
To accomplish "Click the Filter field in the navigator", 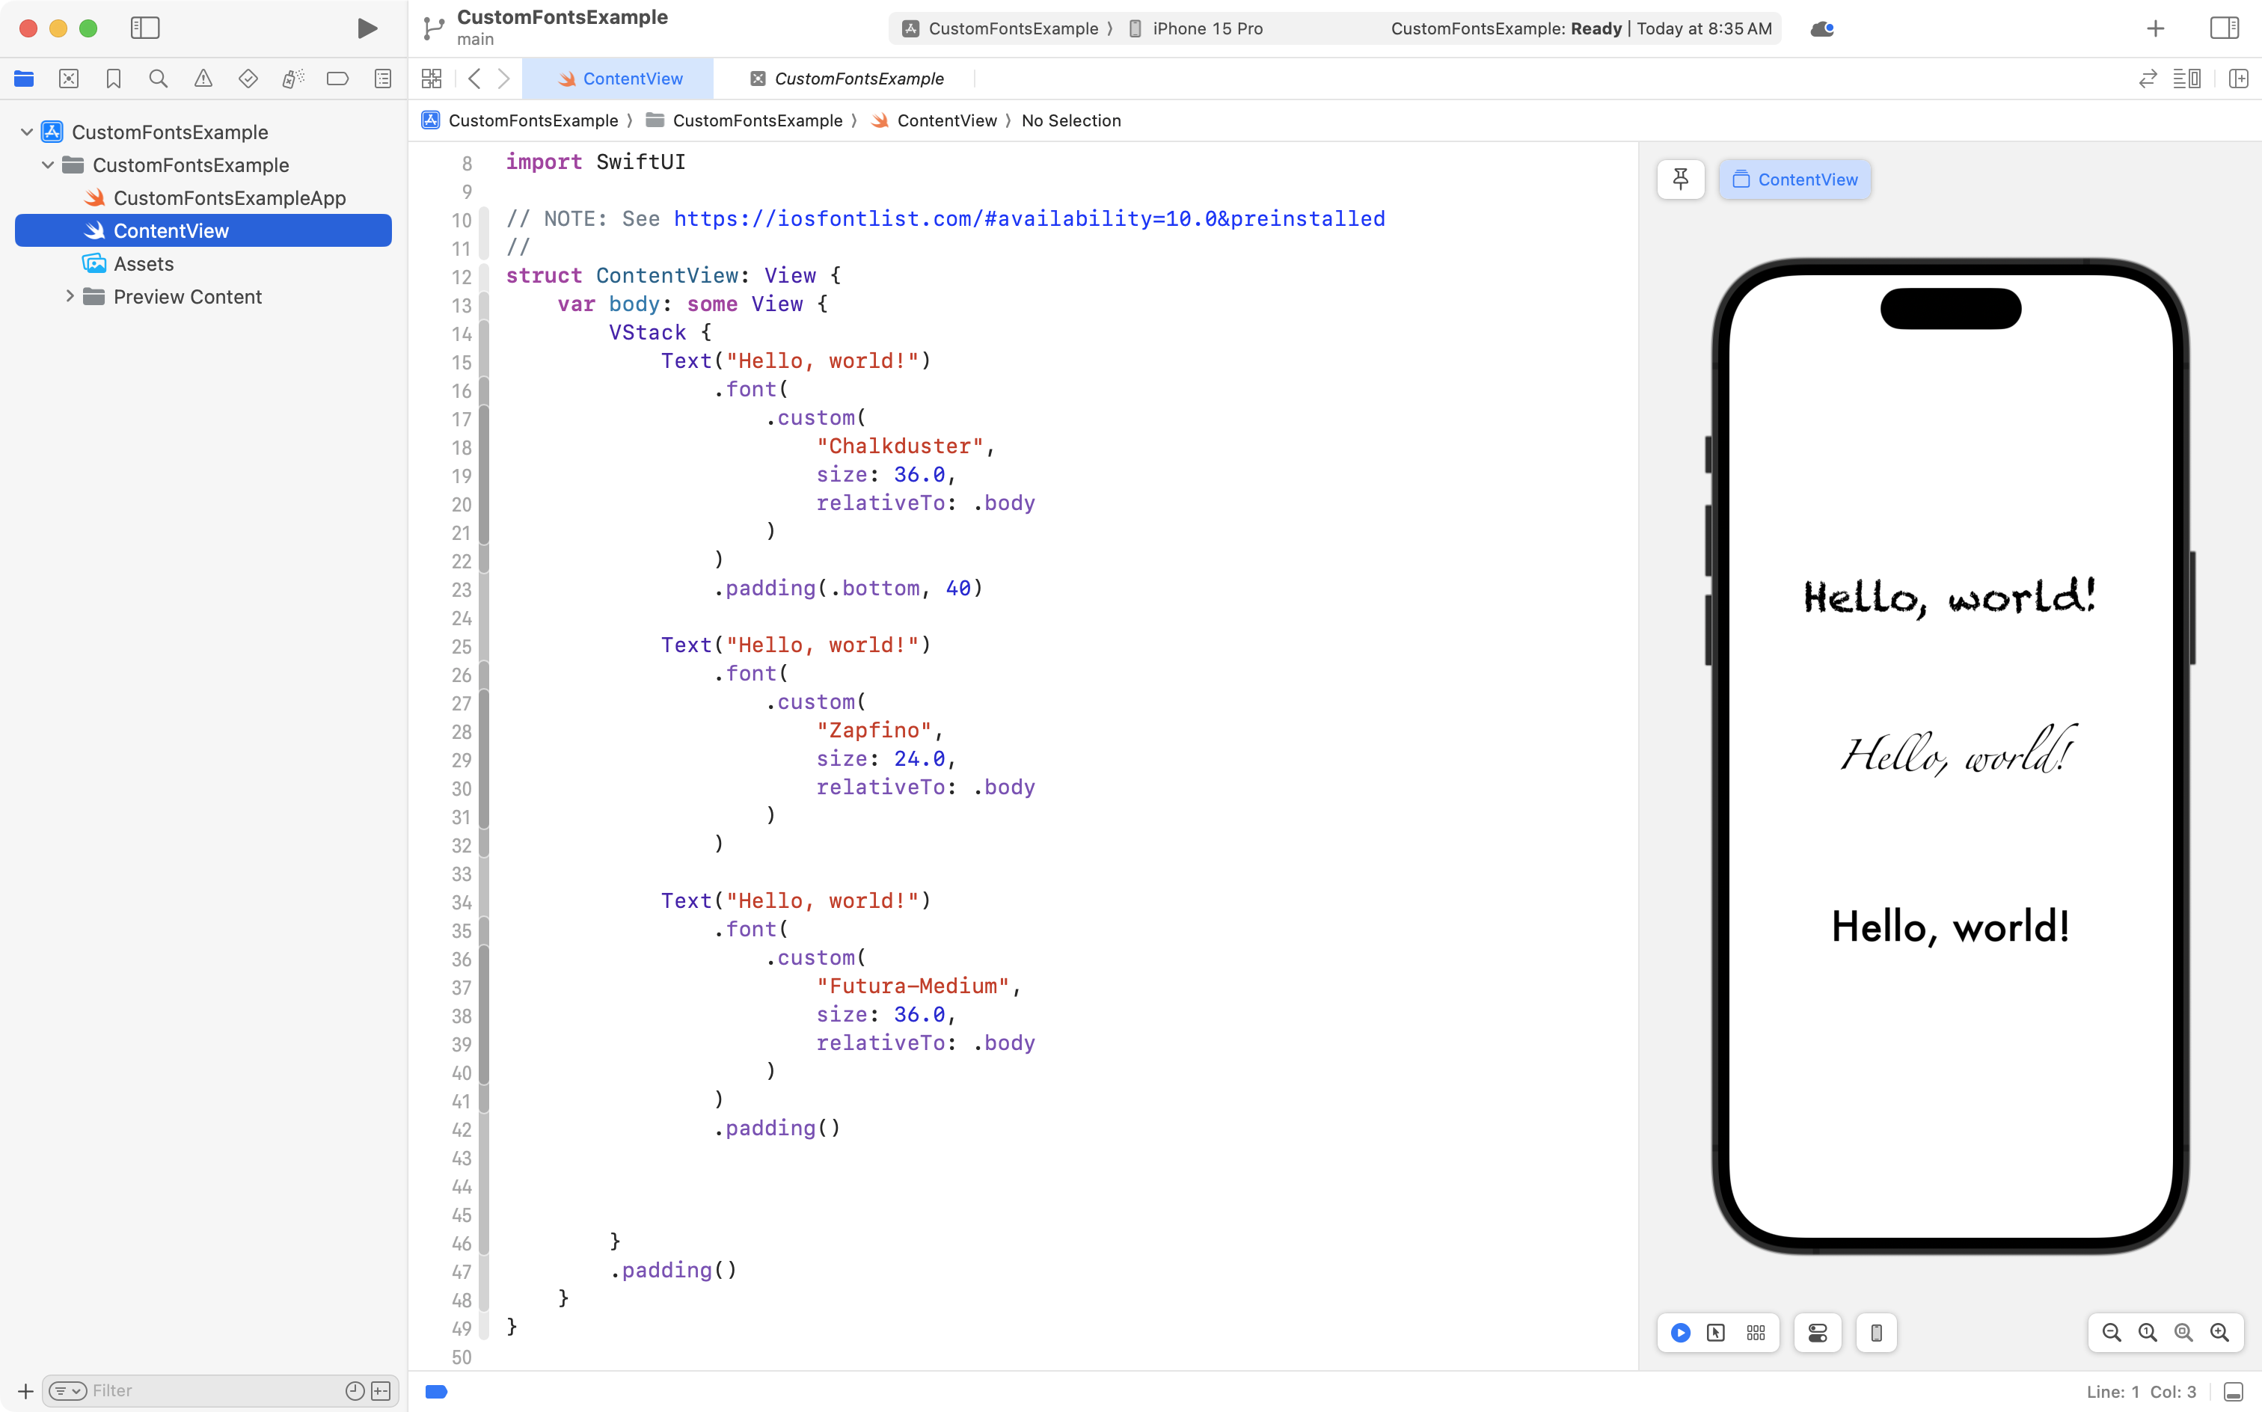I will coord(187,1390).
